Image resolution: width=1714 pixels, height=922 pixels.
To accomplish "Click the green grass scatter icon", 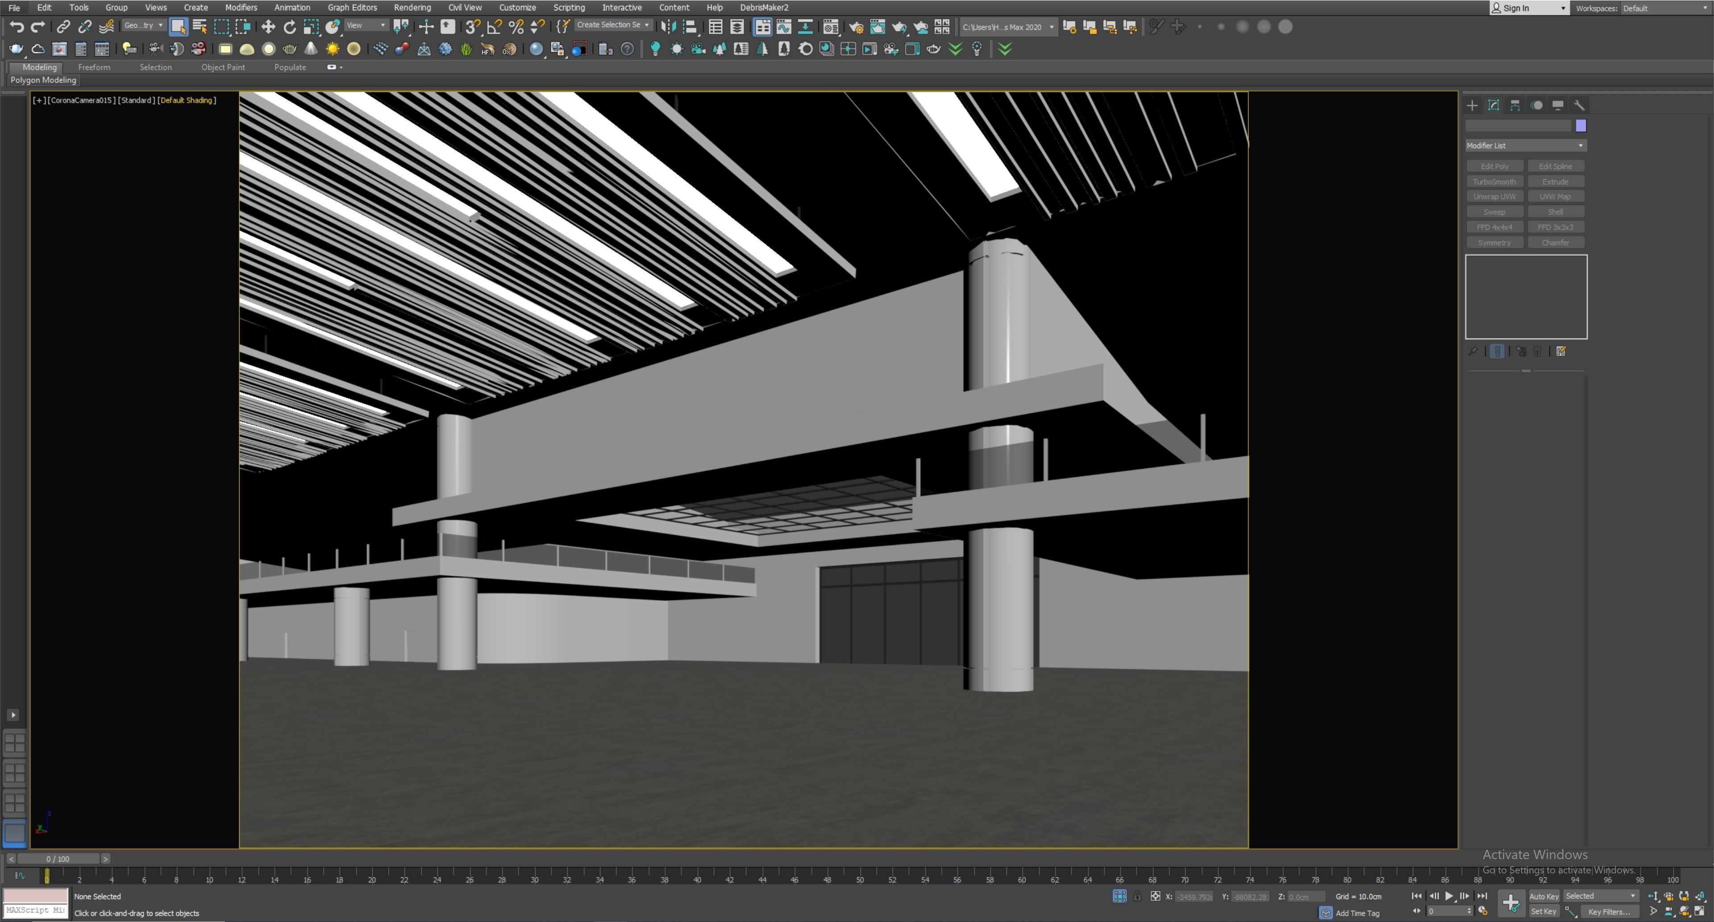I will tap(466, 49).
